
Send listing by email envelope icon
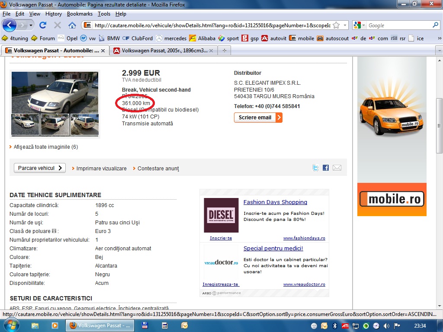click(x=337, y=168)
